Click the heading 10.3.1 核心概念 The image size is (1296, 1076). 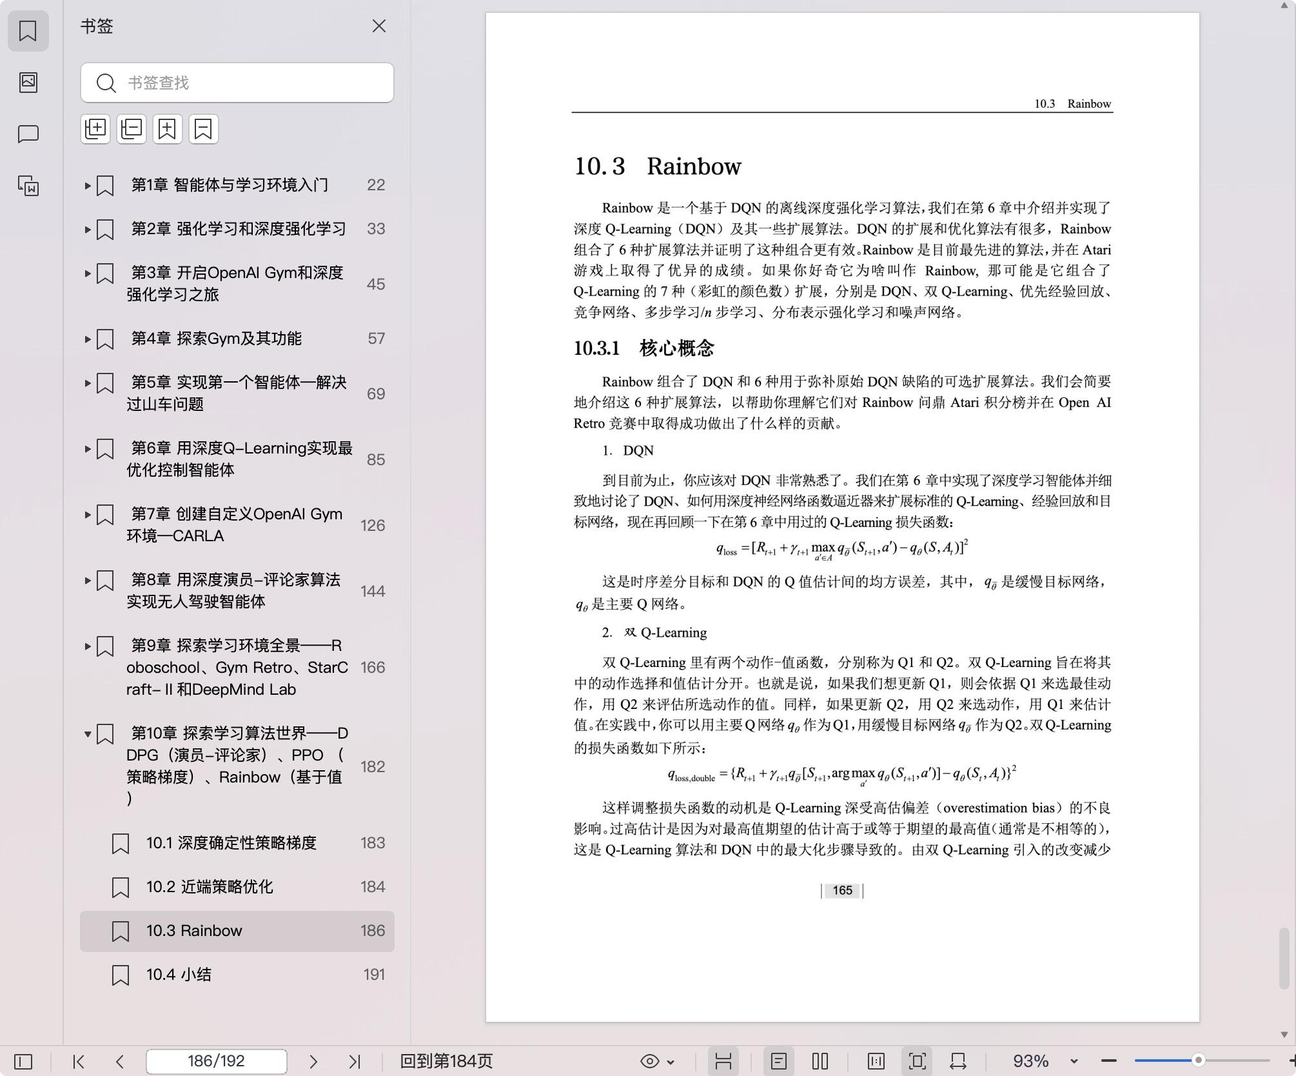coord(643,348)
